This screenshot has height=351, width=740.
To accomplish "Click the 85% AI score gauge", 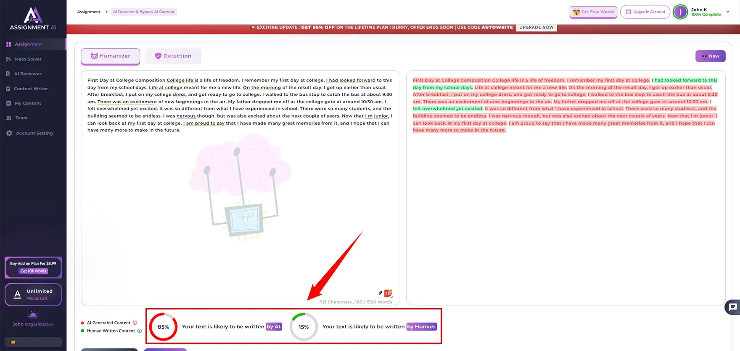I will 163,327.
